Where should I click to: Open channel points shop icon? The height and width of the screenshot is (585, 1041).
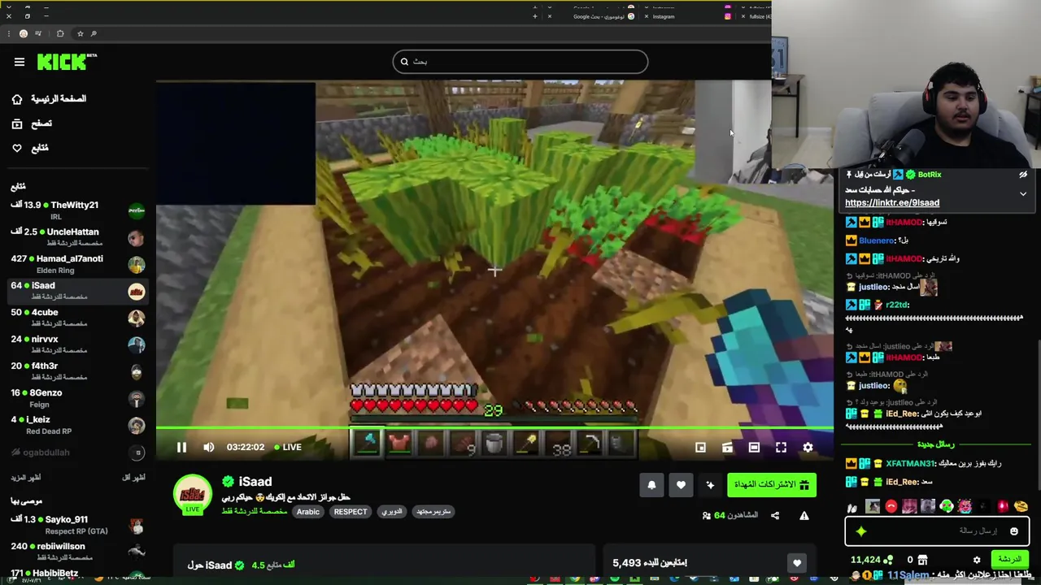[923, 560]
